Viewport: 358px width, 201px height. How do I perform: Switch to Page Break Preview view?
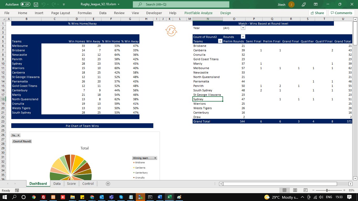305,190
